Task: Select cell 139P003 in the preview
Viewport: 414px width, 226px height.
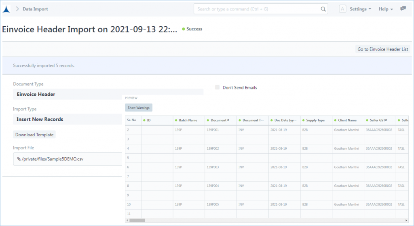Action: (x=221, y=167)
